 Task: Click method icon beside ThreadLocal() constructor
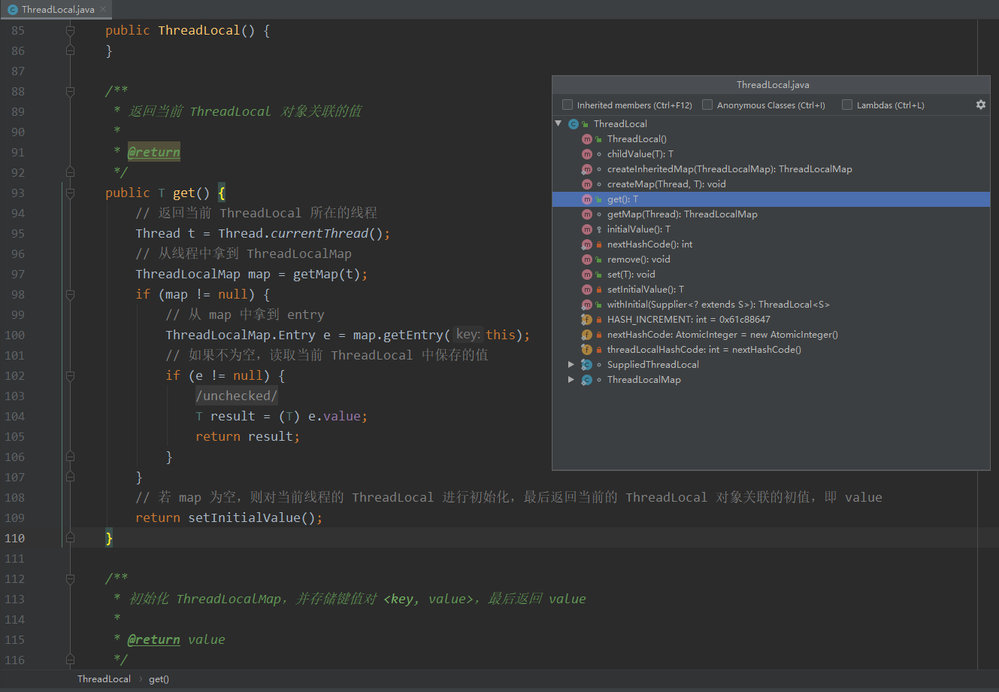[587, 139]
